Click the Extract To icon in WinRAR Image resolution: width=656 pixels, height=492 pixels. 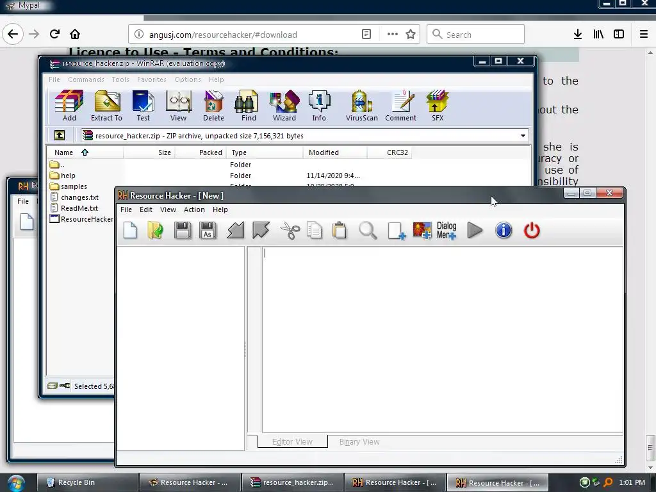pos(107,106)
